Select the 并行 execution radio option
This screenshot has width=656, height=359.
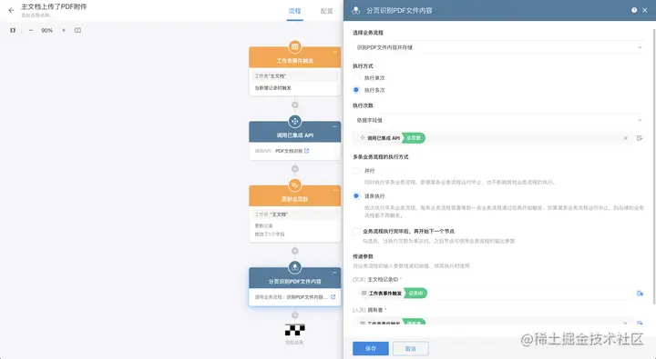(356, 171)
